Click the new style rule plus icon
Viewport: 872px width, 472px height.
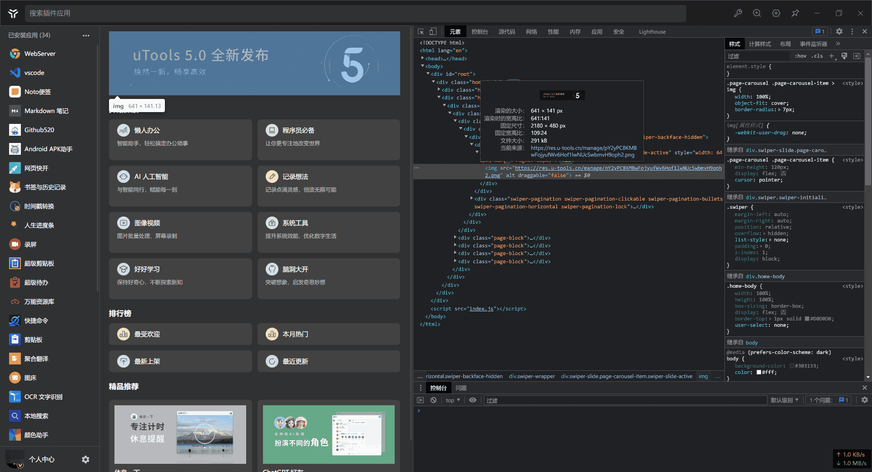(x=832, y=56)
